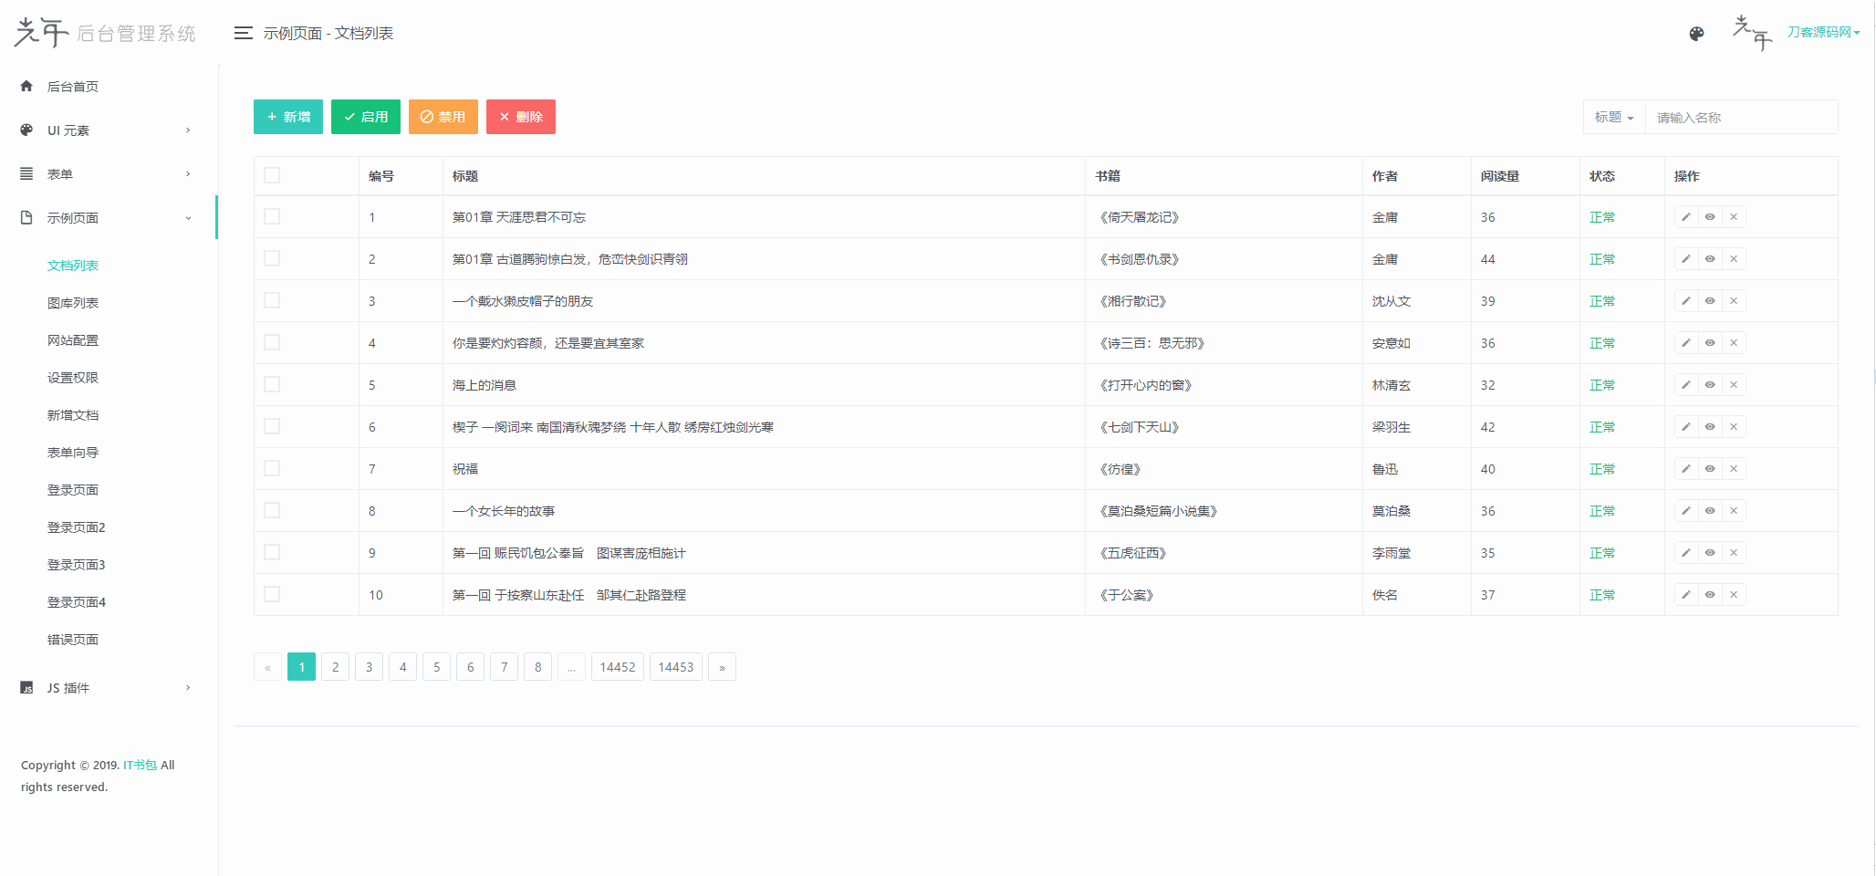Click the delete X icon for row 3
The height and width of the screenshot is (876, 1876).
click(x=1734, y=301)
